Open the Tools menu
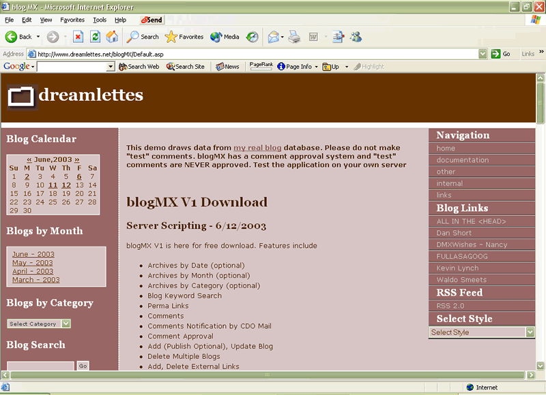546x395 pixels. point(100,20)
